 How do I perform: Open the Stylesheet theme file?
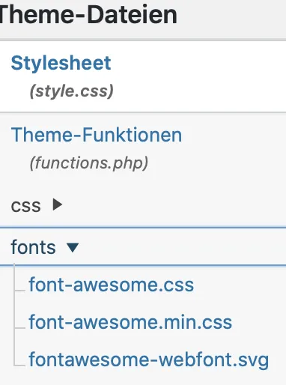tap(61, 63)
